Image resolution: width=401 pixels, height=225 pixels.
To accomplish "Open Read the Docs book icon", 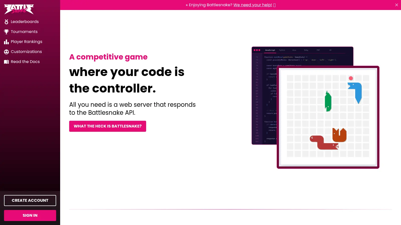I will point(7,62).
